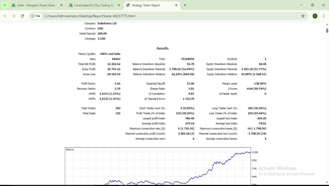Select Sharpe Ratio value 3.01
Viewport: 329px width, 186px height.
click(x=192, y=89)
